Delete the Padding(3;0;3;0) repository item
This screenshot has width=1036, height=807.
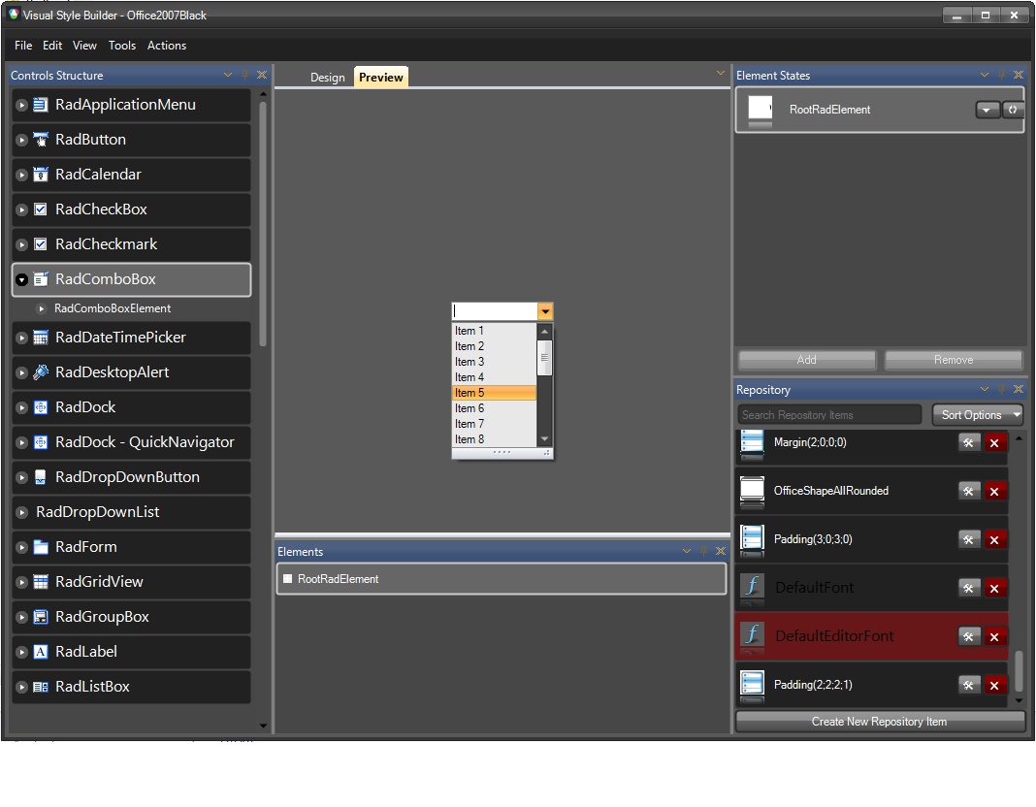tap(994, 540)
